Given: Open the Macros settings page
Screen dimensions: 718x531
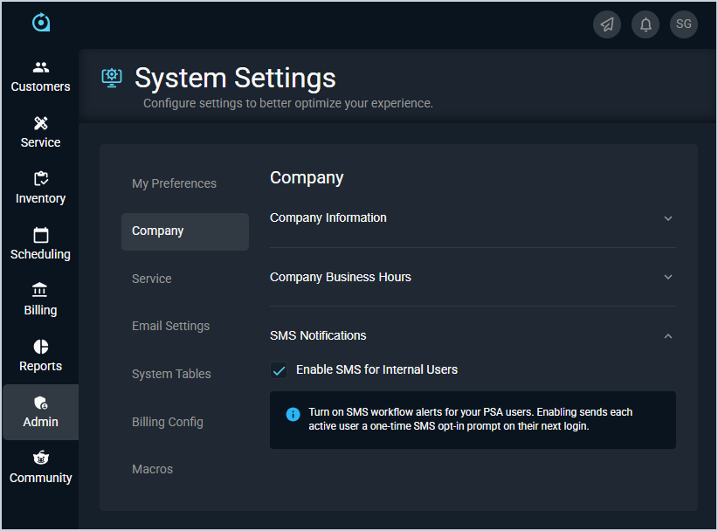Looking at the screenshot, I should click(x=153, y=469).
